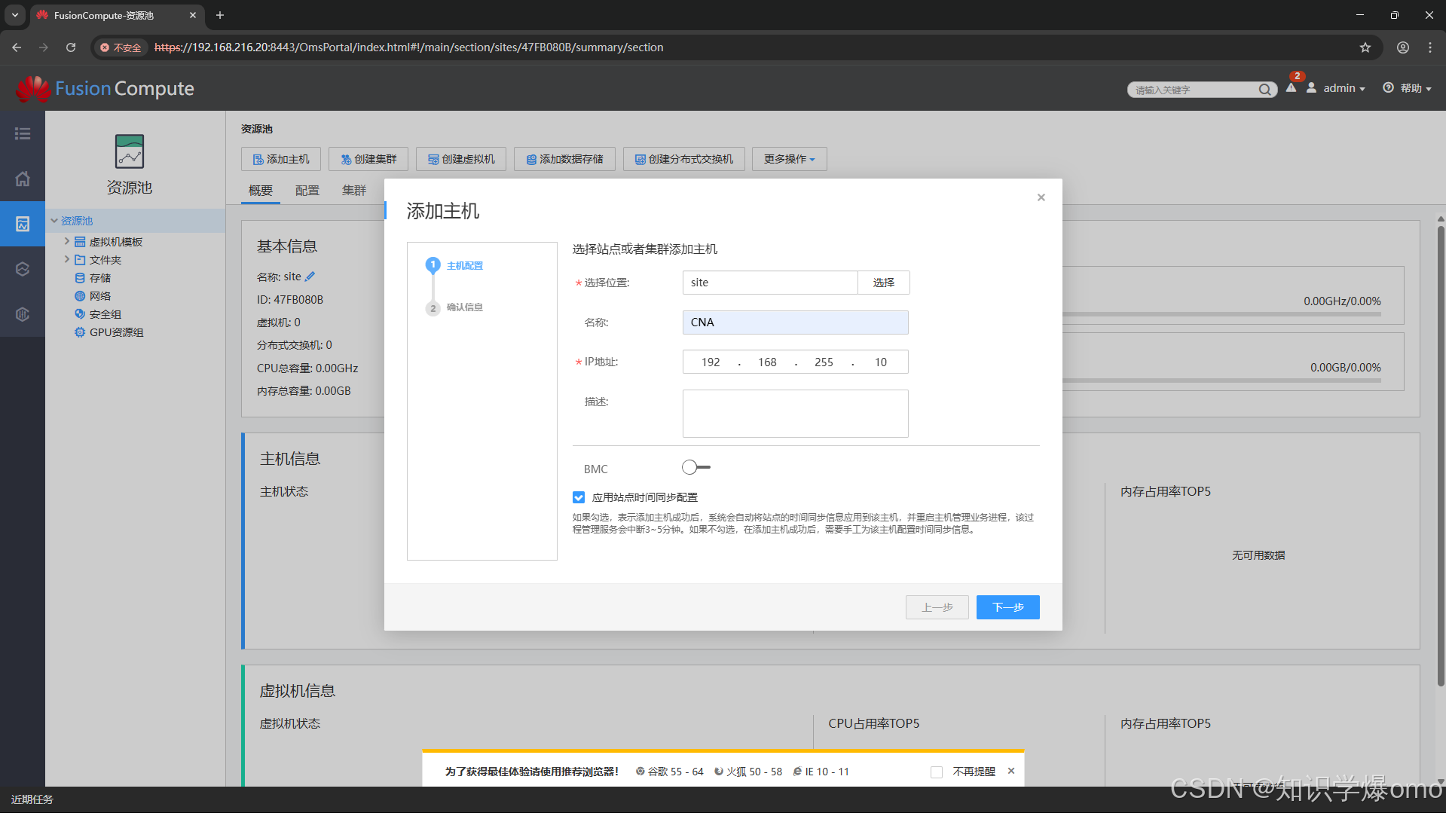
Task: Open browser profile icon
Action: pos(1403,47)
